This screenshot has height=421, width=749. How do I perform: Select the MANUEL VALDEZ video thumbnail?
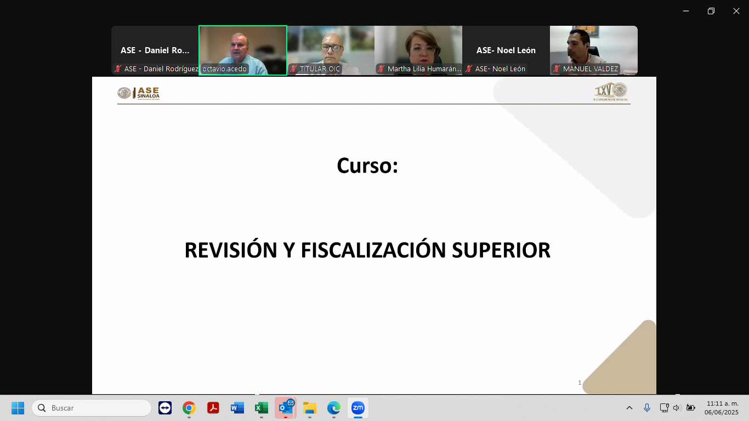[594, 49]
